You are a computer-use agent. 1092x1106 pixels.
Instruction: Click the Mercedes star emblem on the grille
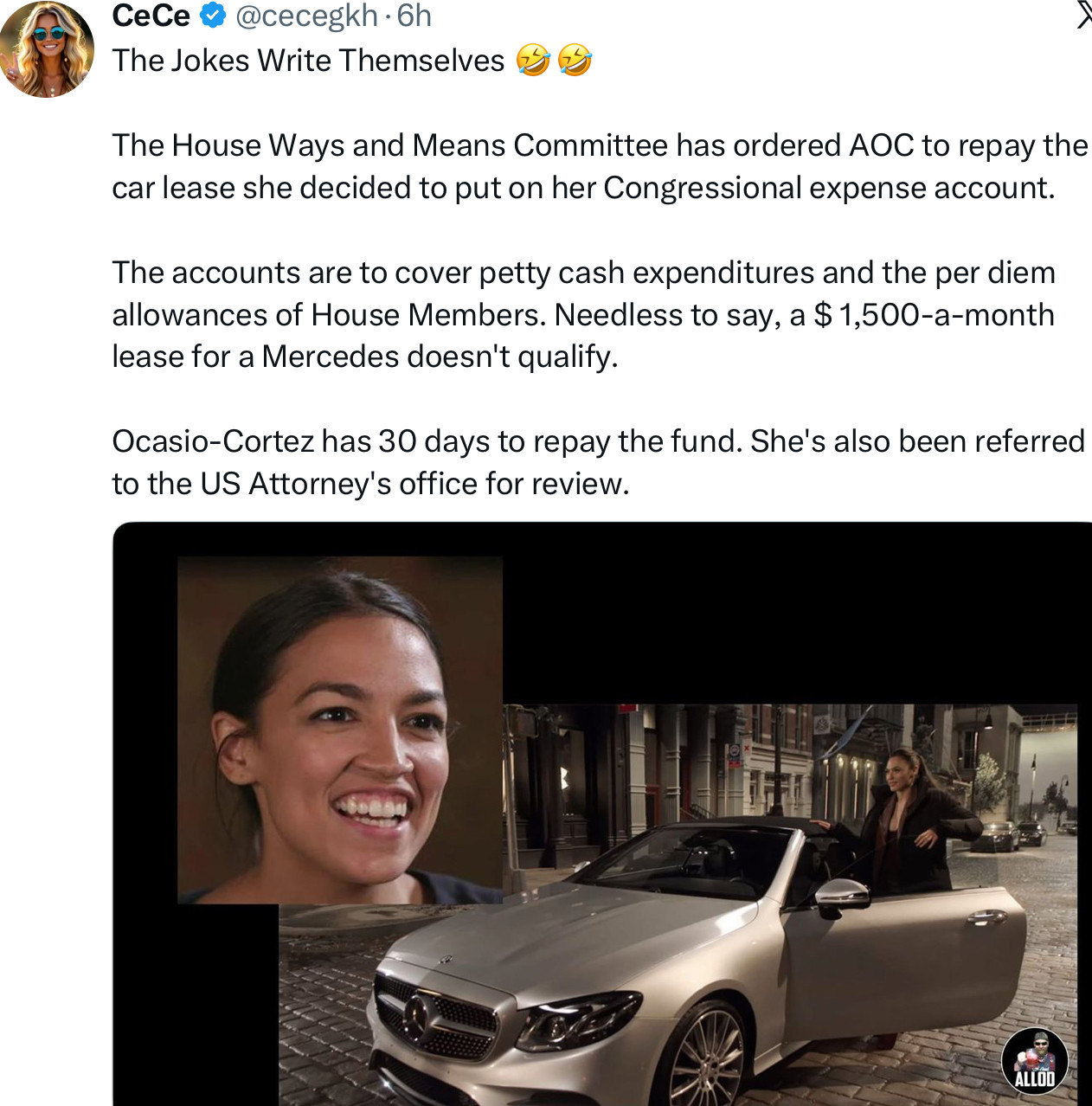coord(420,1012)
